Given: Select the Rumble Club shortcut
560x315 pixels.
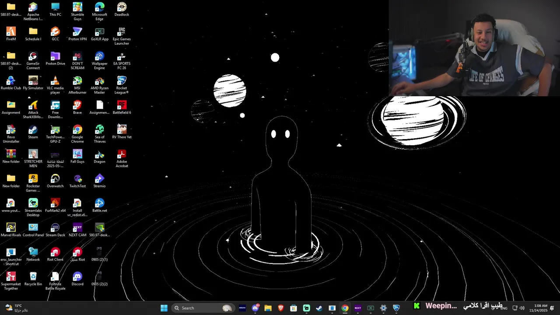Looking at the screenshot, I should [11, 83].
